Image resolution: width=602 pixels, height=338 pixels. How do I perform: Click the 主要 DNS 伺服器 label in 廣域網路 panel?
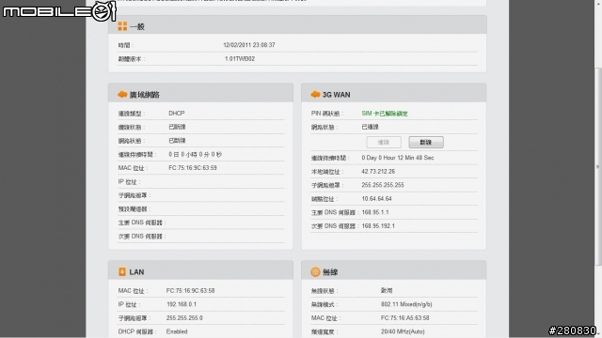click(142, 223)
